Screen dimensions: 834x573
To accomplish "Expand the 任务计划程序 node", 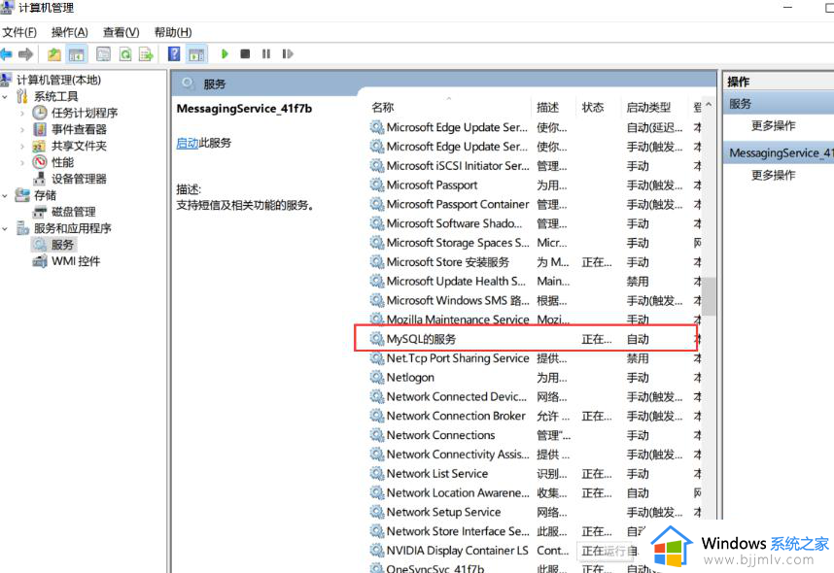I will (x=22, y=114).
